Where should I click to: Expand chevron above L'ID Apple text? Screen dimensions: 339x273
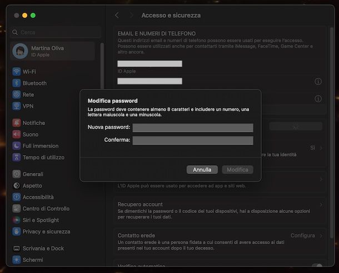click(x=321, y=179)
